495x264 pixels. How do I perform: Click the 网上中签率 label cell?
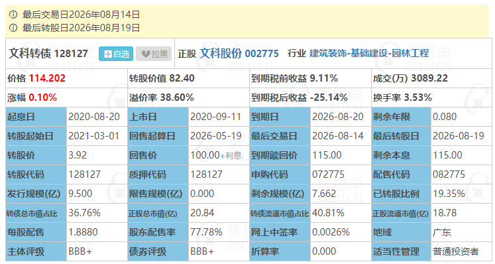280,232
